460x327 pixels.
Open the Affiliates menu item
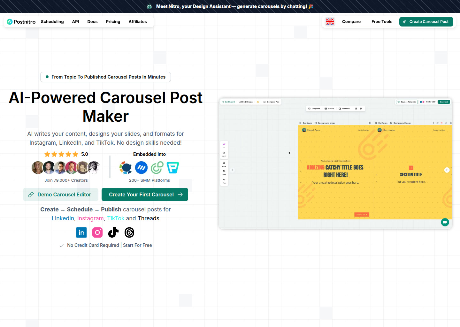pos(138,22)
